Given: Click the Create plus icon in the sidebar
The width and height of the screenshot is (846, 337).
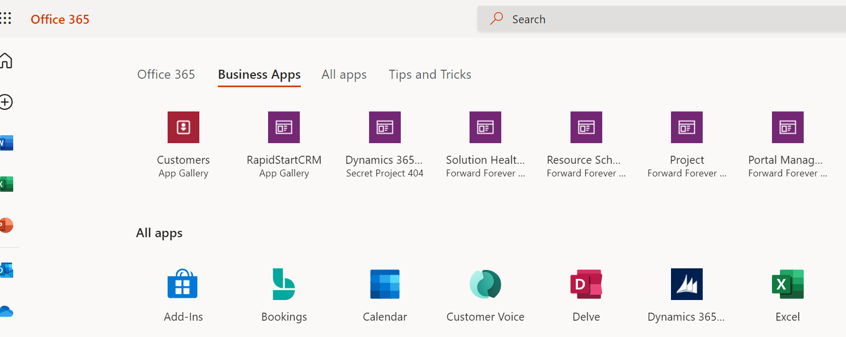Looking at the screenshot, I should pyautogui.click(x=6, y=102).
